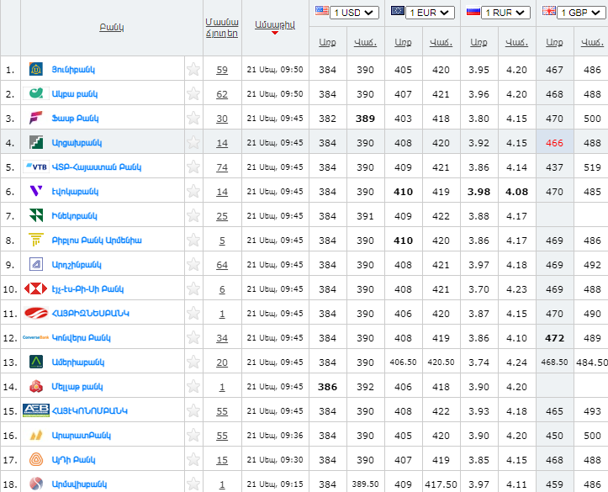This screenshot has height=492, width=608.
Task: Click the Ameriabank green logo
Action: click(36, 362)
